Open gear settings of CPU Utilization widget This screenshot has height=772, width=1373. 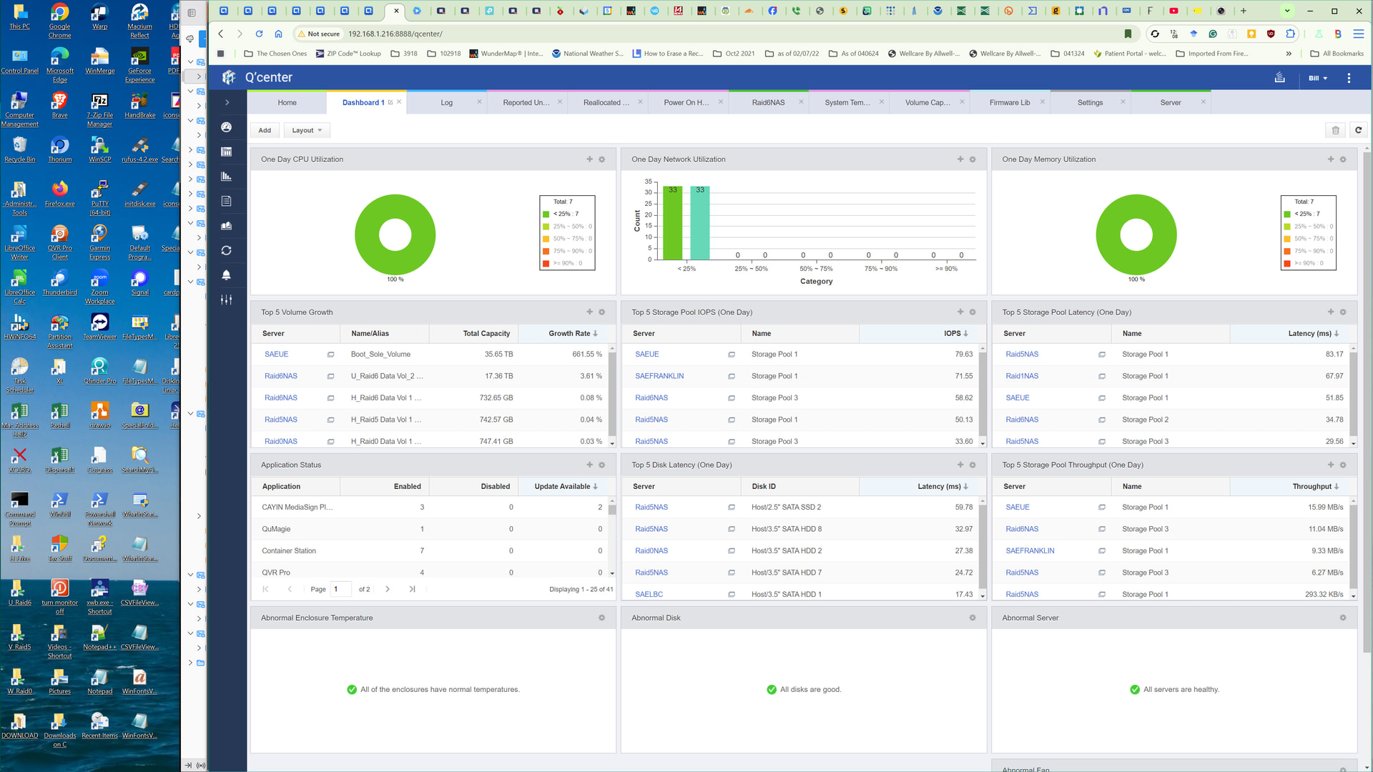601,159
